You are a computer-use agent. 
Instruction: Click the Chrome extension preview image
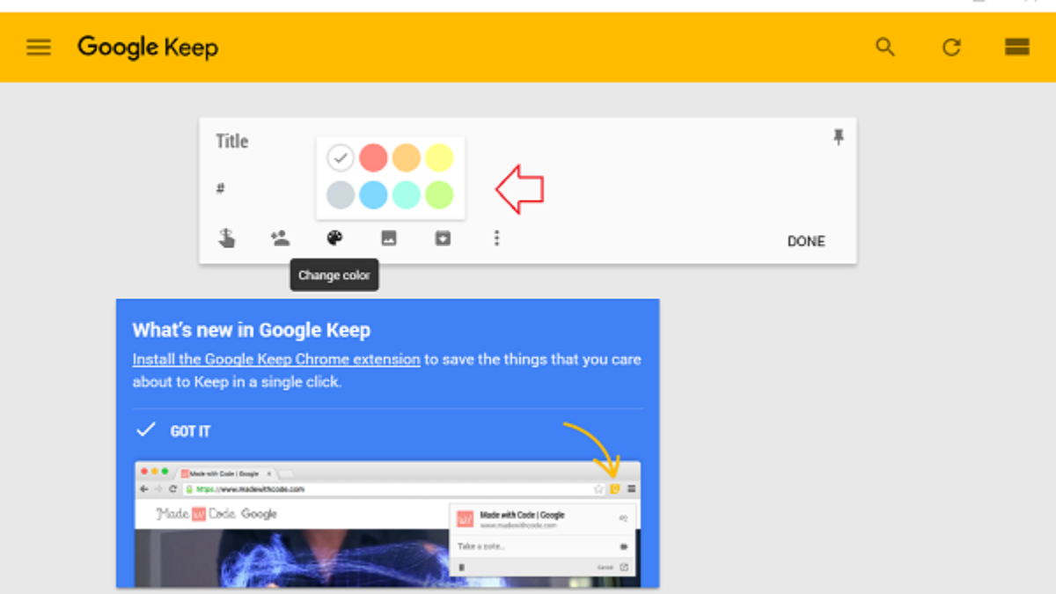[387, 524]
